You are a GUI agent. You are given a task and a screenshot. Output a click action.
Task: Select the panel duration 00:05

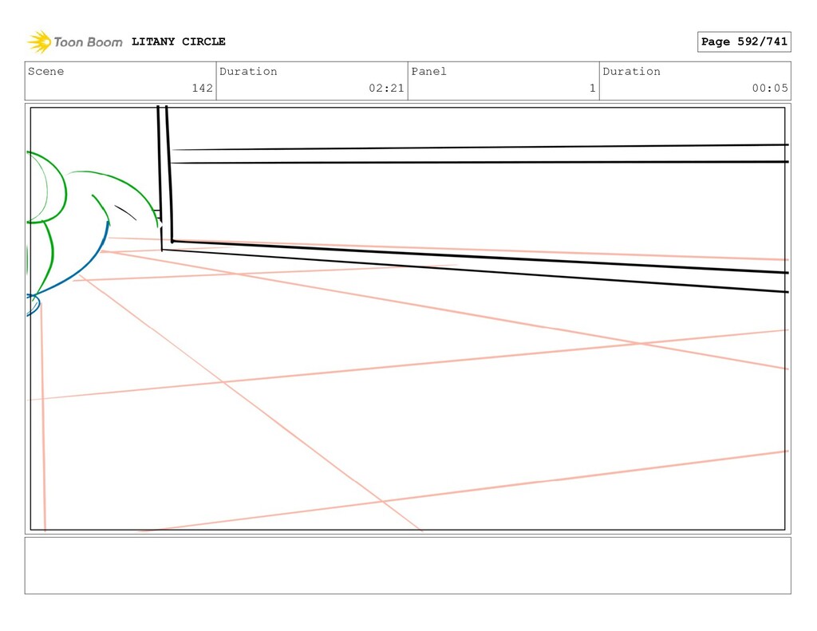click(x=770, y=88)
